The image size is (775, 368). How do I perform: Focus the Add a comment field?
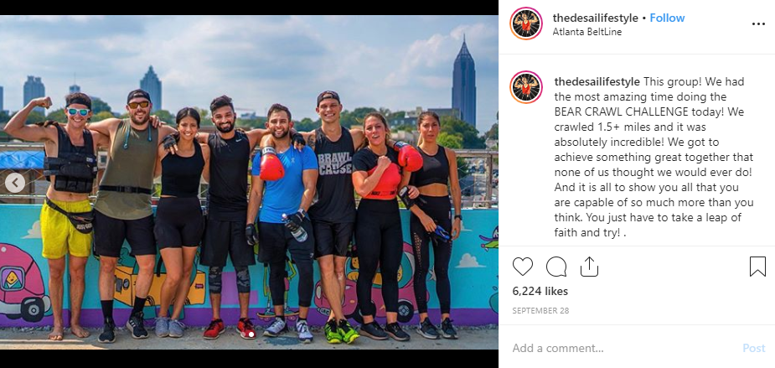623,348
